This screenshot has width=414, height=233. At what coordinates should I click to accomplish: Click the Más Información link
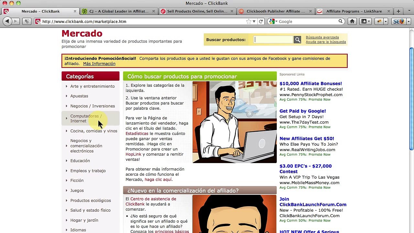point(99,63)
